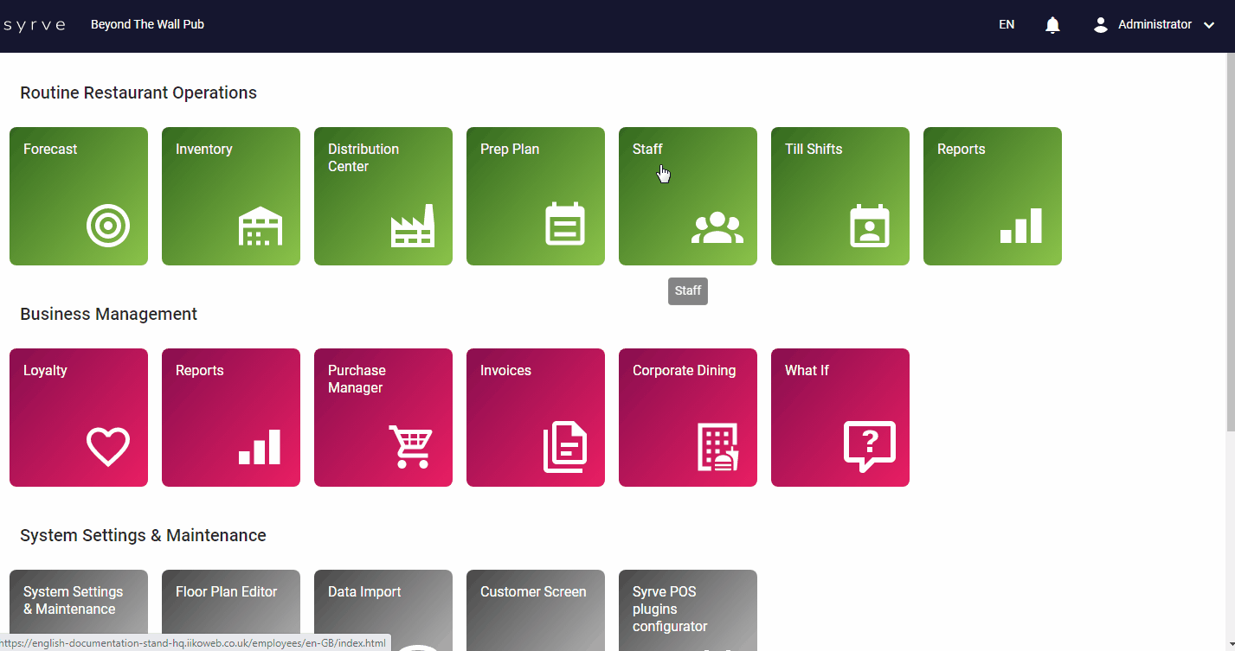Click the Administrator chevron arrow
Image resolution: width=1235 pixels, height=651 pixels.
click(x=1209, y=25)
